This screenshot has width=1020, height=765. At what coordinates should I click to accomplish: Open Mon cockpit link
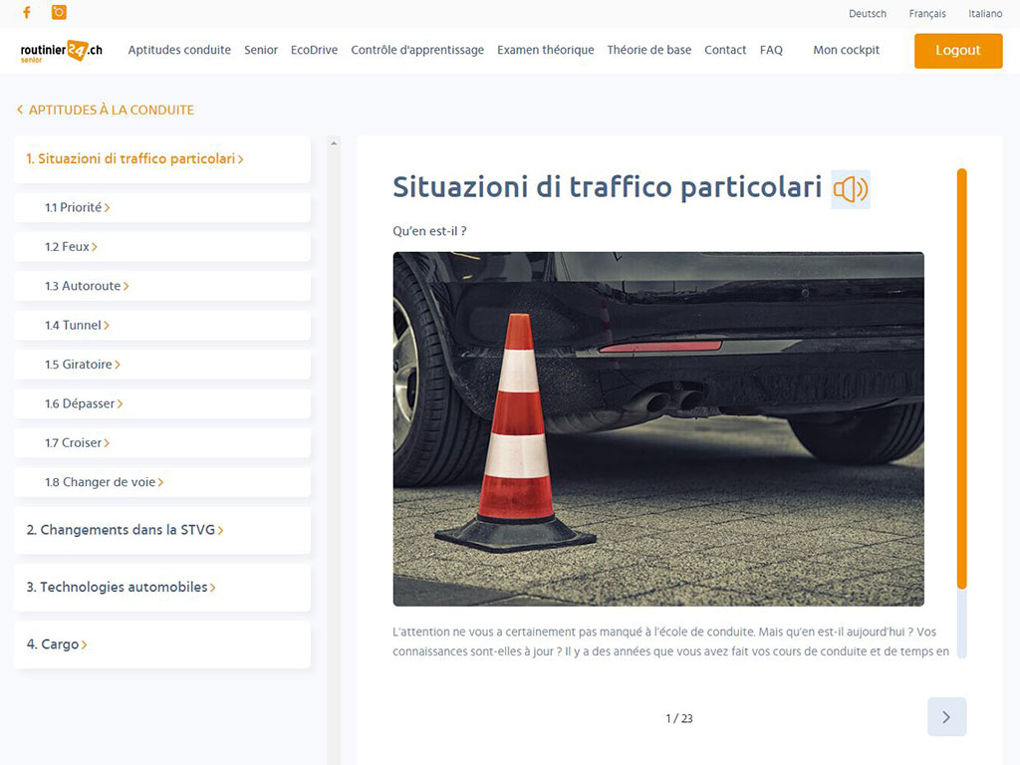[846, 50]
